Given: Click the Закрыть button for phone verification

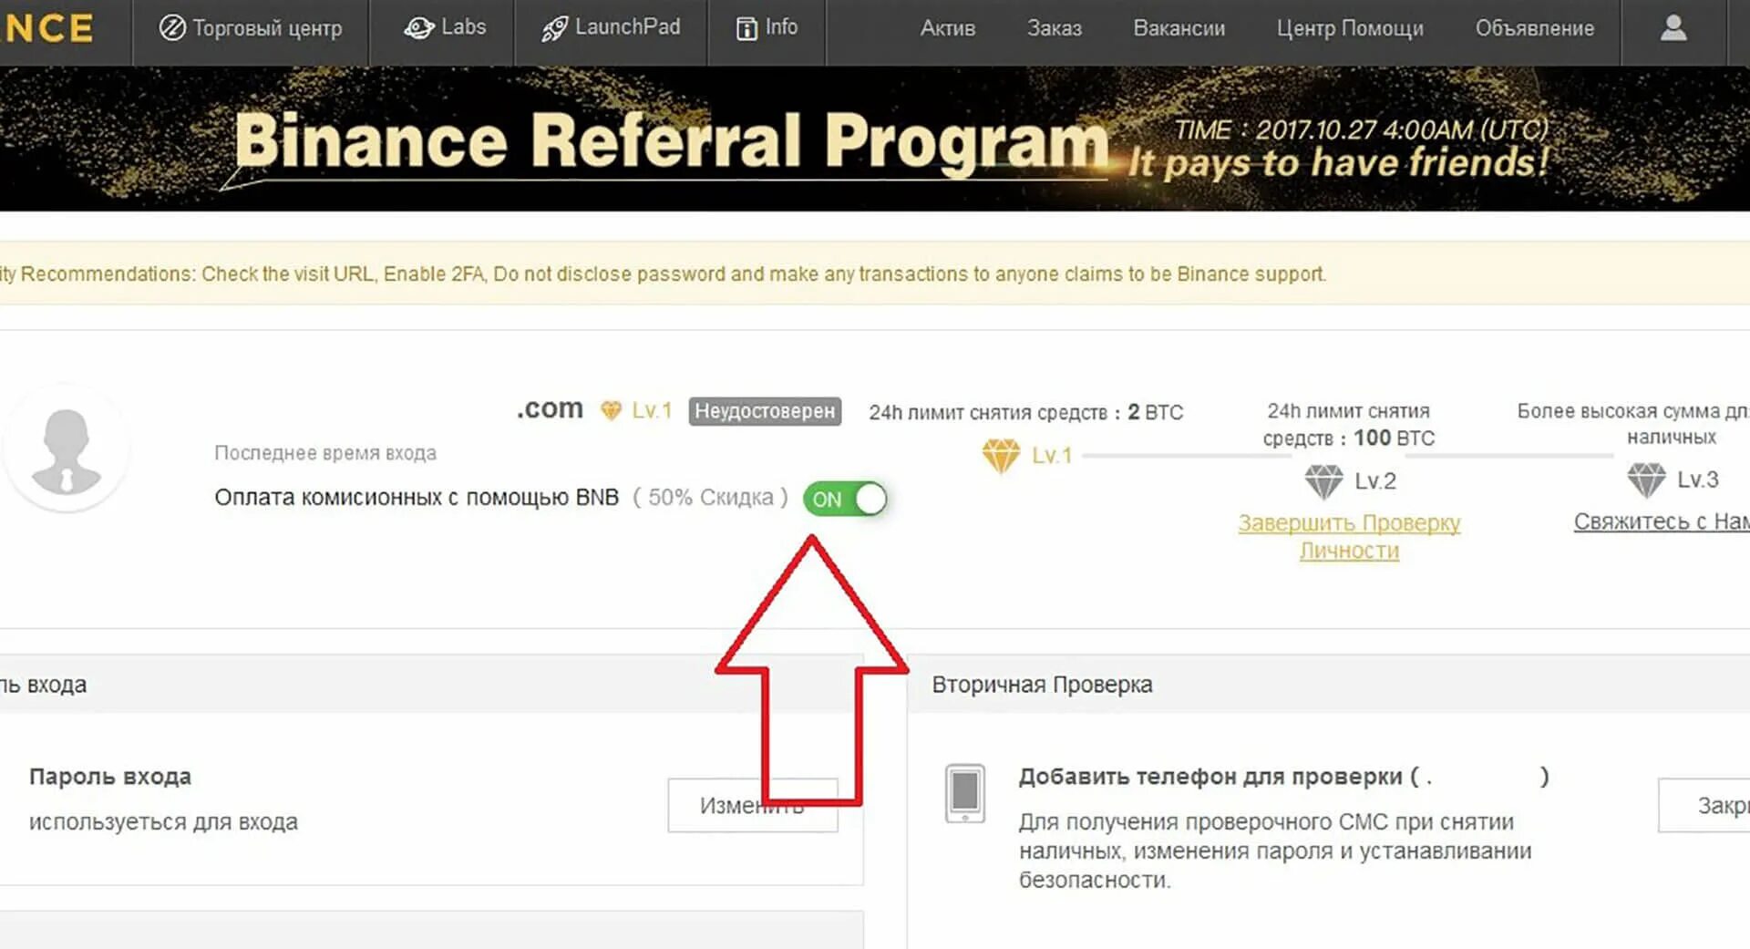Looking at the screenshot, I should click(1704, 805).
